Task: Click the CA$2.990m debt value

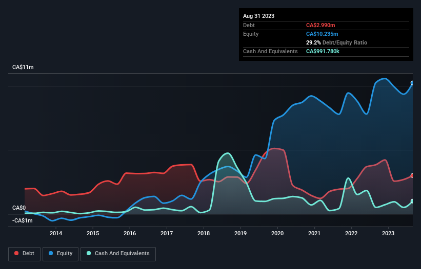Action: (x=320, y=25)
